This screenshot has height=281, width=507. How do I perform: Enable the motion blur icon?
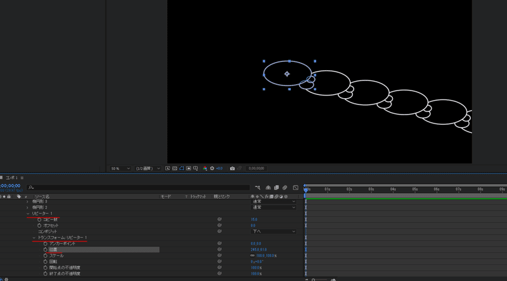click(285, 187)
